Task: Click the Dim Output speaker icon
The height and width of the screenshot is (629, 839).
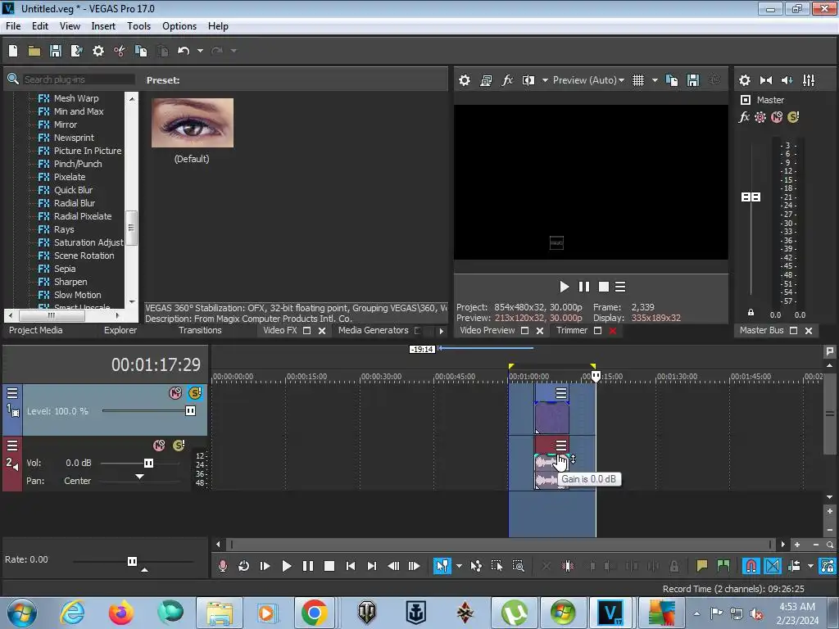Action: tap(787, 80)
